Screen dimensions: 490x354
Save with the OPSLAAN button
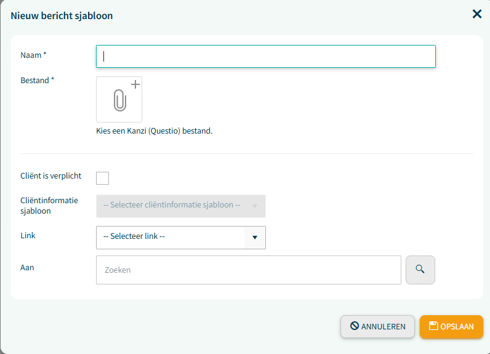(x=452, y=326)
